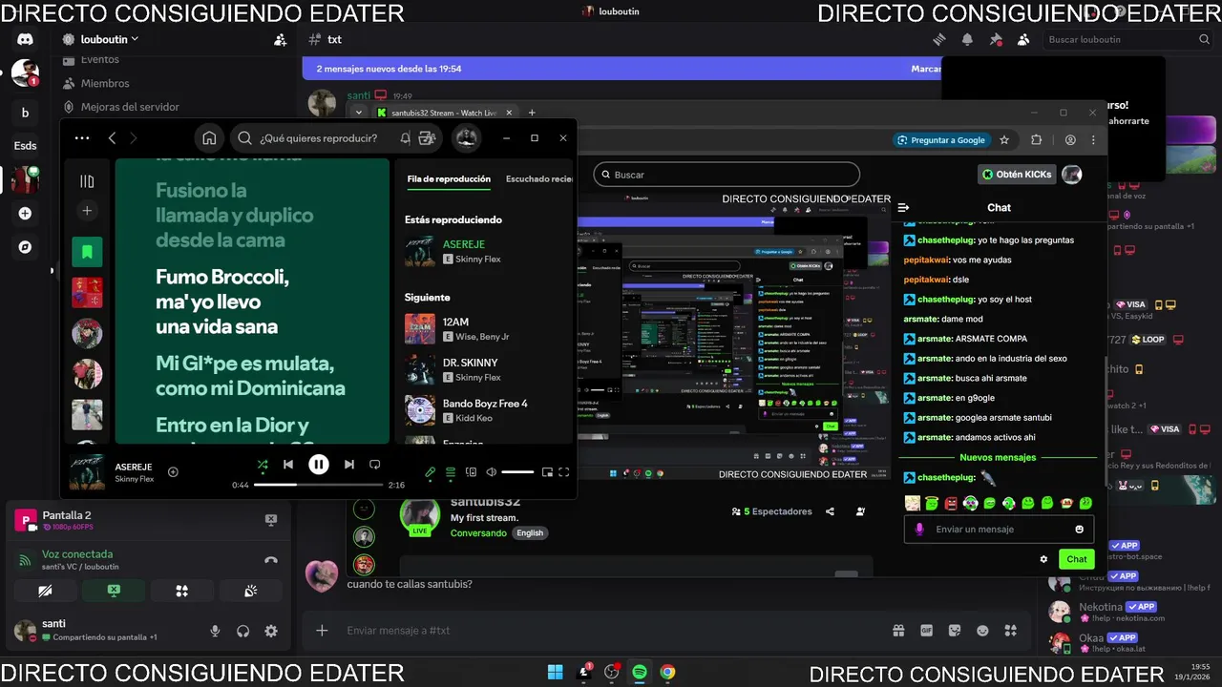Open Discord notification settings bell icon
Image resolution: width=1222 pixels, height=687 pixels.
pyautogui.click(x=967, y=39)
